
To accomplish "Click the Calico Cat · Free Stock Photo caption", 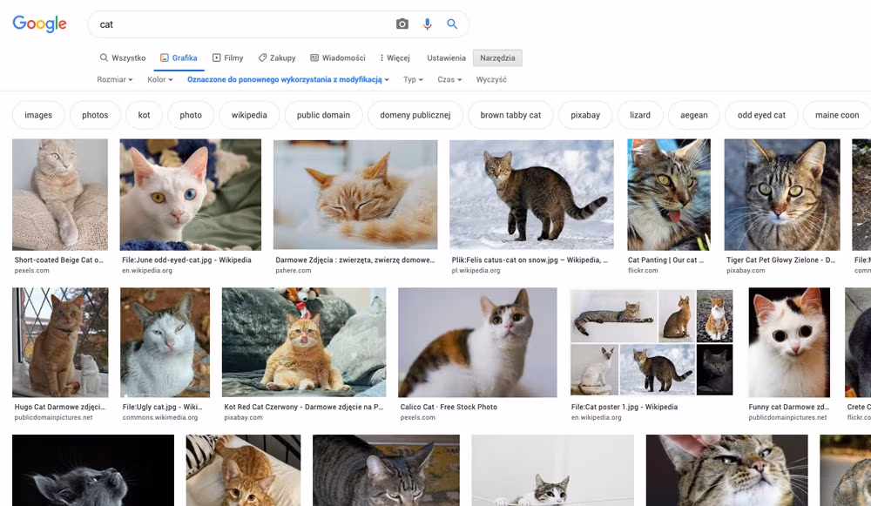I will [449, 407].
